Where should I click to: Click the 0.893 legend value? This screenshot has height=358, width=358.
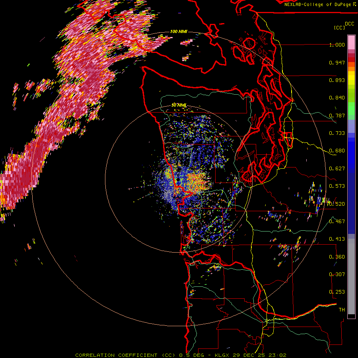pyautogui.click(x=337, y=80)
